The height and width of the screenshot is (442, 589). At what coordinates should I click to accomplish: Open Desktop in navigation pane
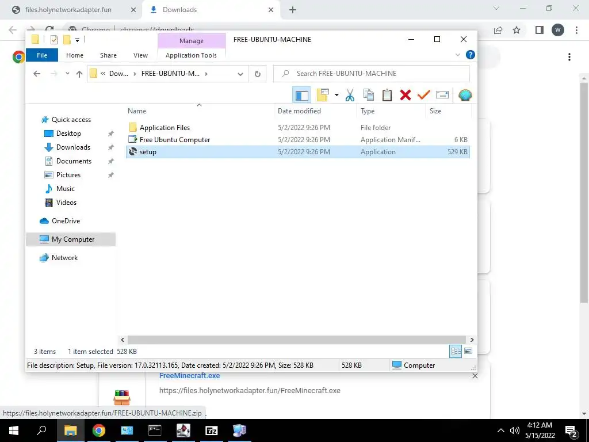(68, 134)
